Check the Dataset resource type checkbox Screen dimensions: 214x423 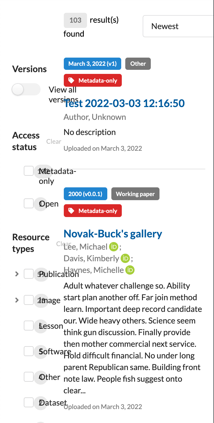tap(28, 403)
